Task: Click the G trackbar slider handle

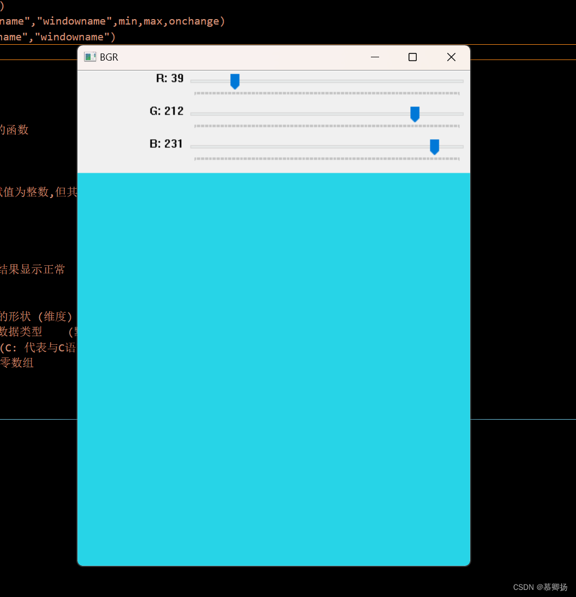Action: (x=415, y=114)
